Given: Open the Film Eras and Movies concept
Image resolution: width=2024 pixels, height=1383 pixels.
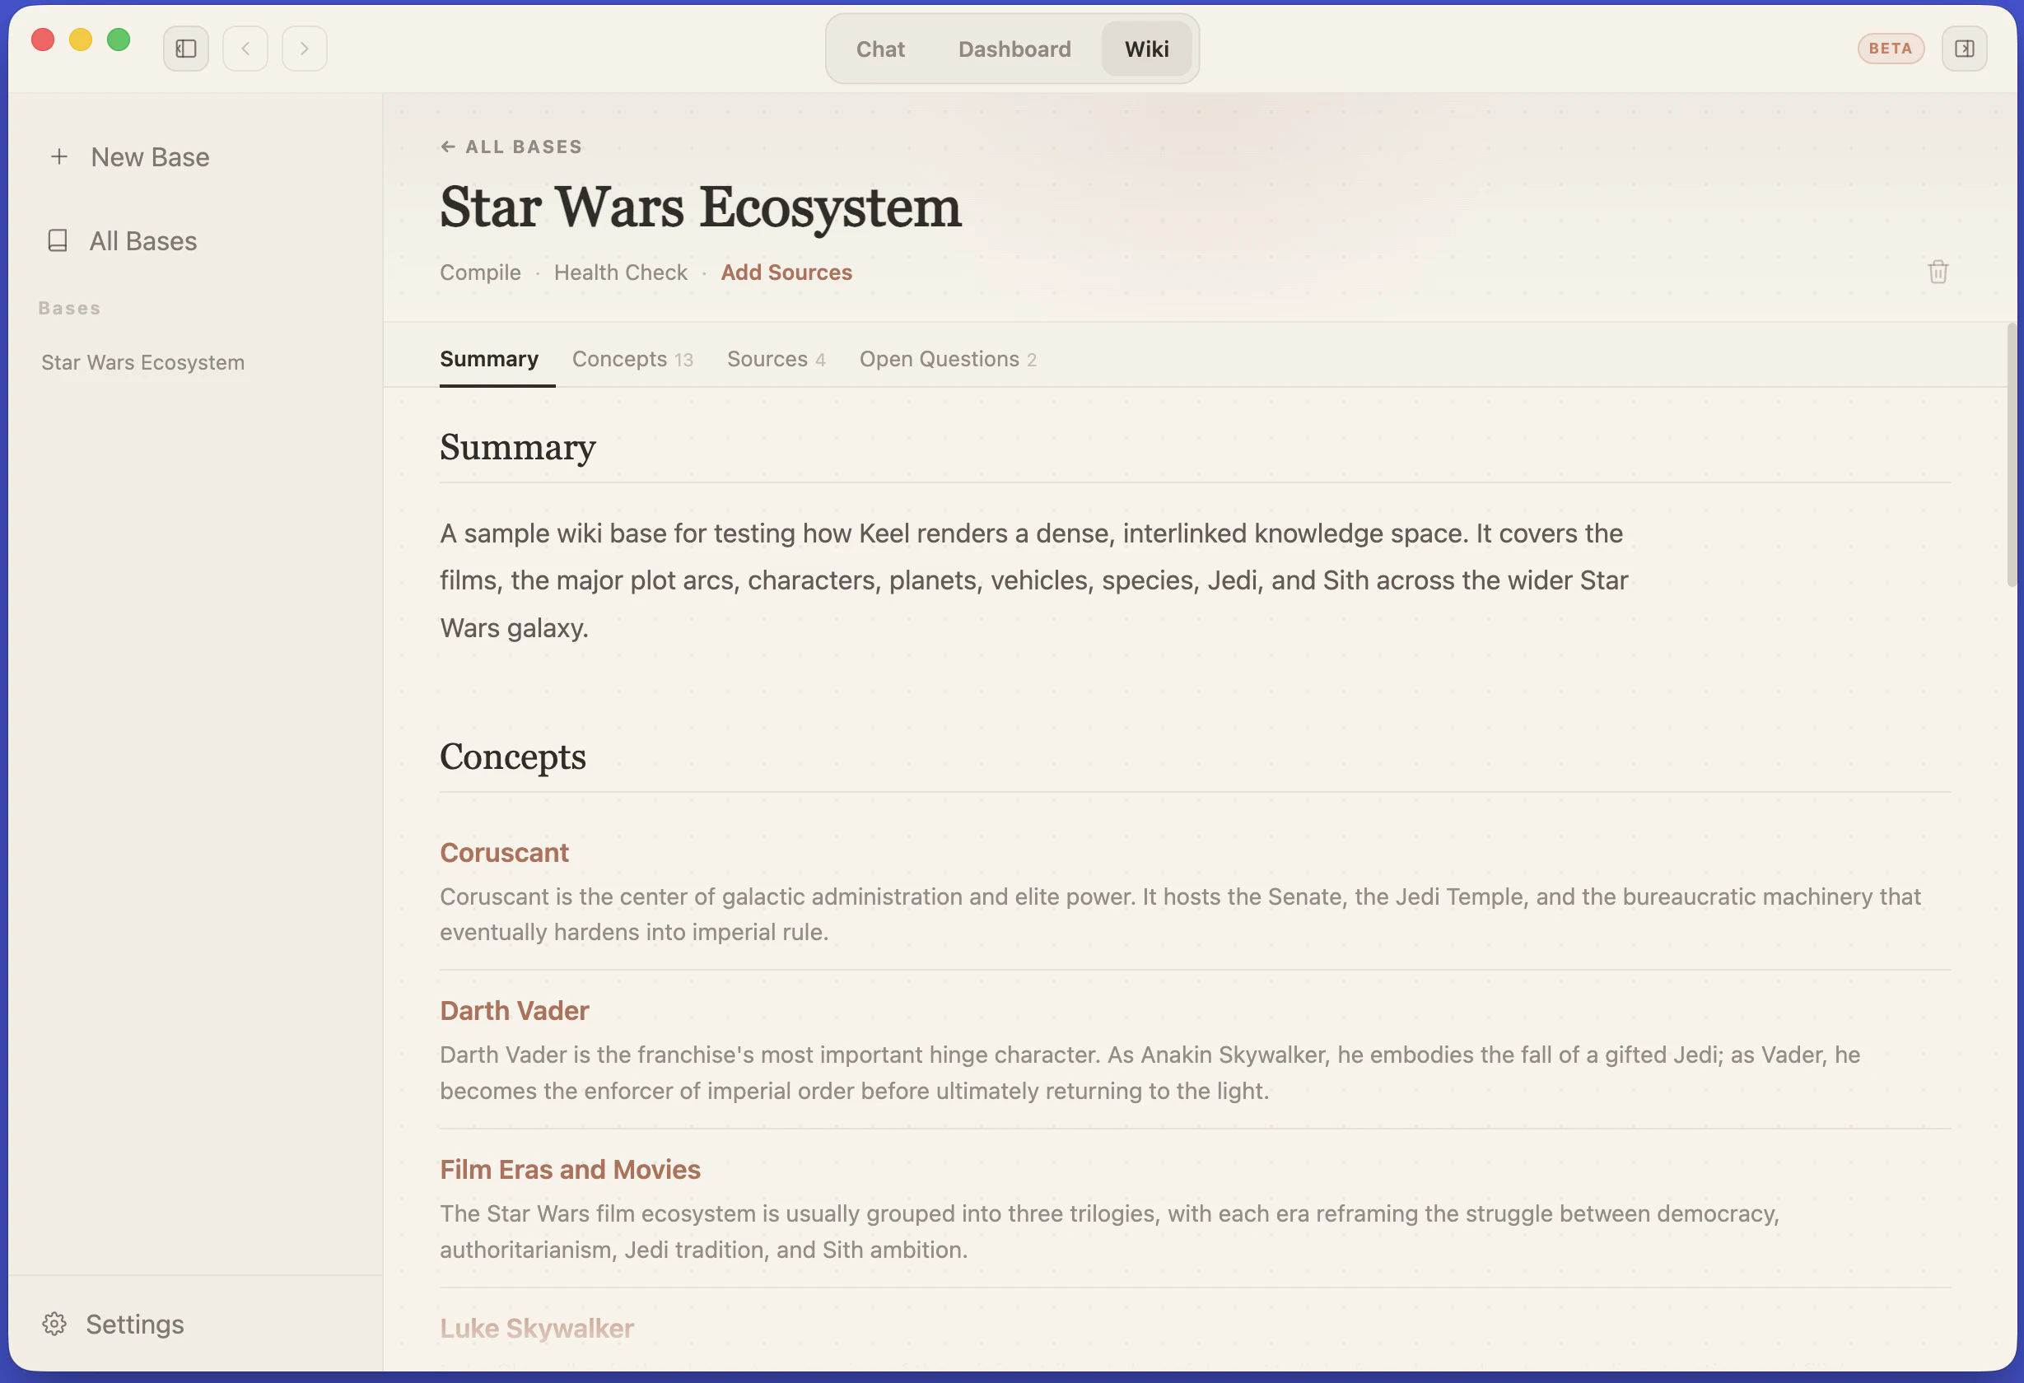Looking at the screenshot, I should point(571,1170).
